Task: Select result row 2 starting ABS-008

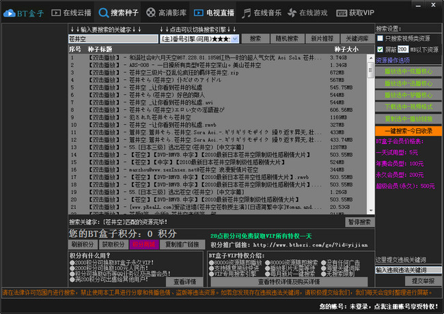Action: tap(217, 65)
